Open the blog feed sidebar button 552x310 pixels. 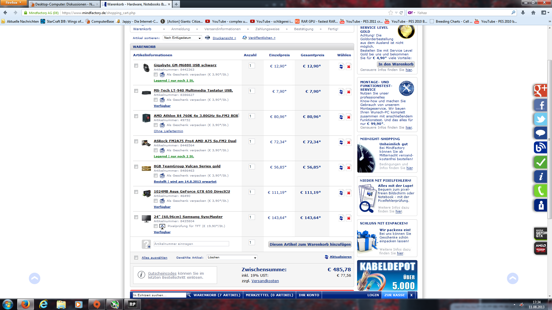point(540,148)
